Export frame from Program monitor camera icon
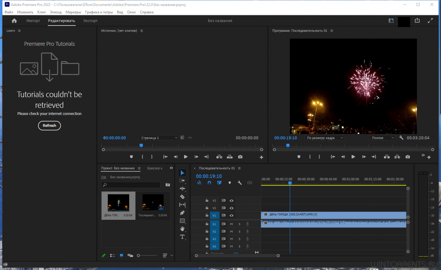The height and width of the screenshot is (270, 441). tap(408, 157)
